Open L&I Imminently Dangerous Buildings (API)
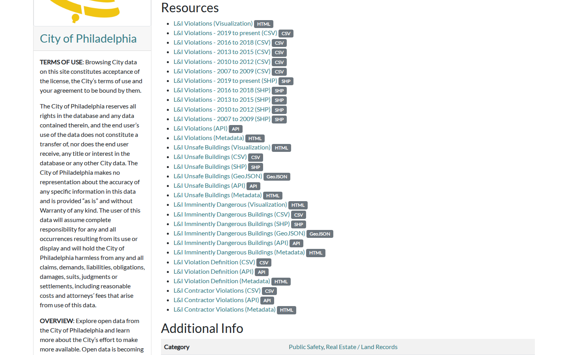Image resolution: width=568 pixels, height=355 pixels. 231,243
